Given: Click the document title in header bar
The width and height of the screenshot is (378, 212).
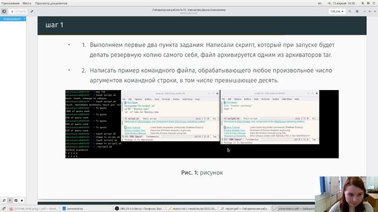Looking at the screenshot, I should [189, 10].
